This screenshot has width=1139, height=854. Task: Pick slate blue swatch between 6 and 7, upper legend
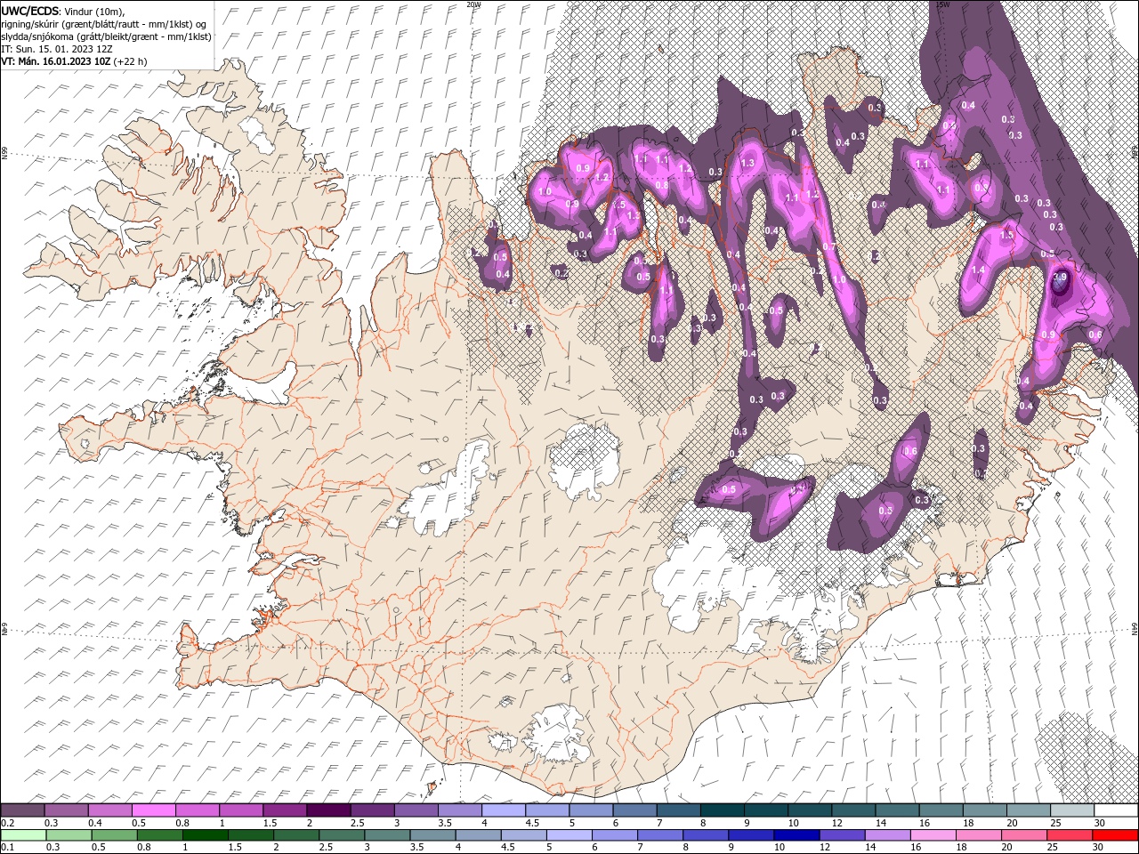tap(635, 810)
